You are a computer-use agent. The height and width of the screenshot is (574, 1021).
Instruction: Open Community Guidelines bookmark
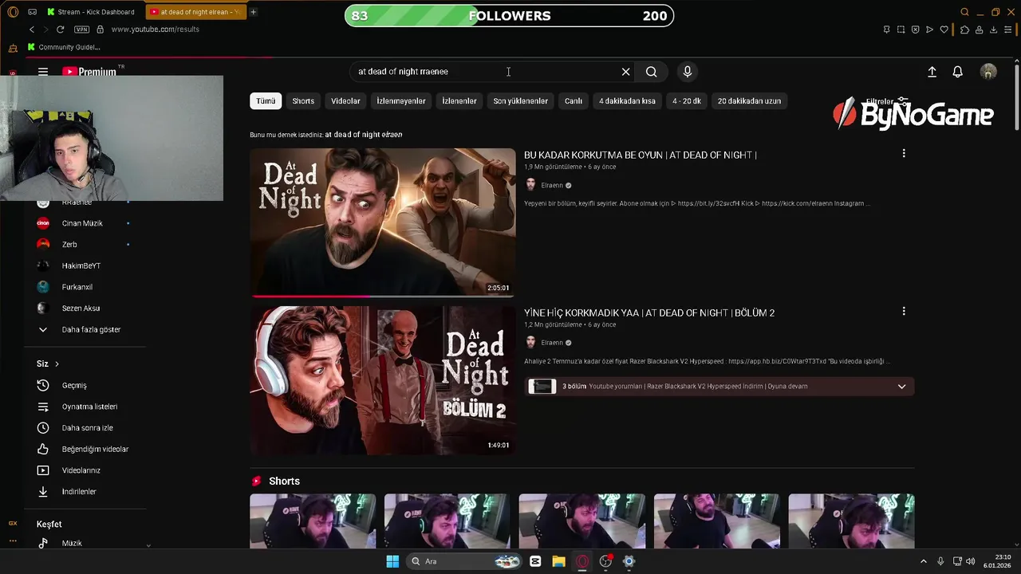pyautogui.click(x=64, y=47)
